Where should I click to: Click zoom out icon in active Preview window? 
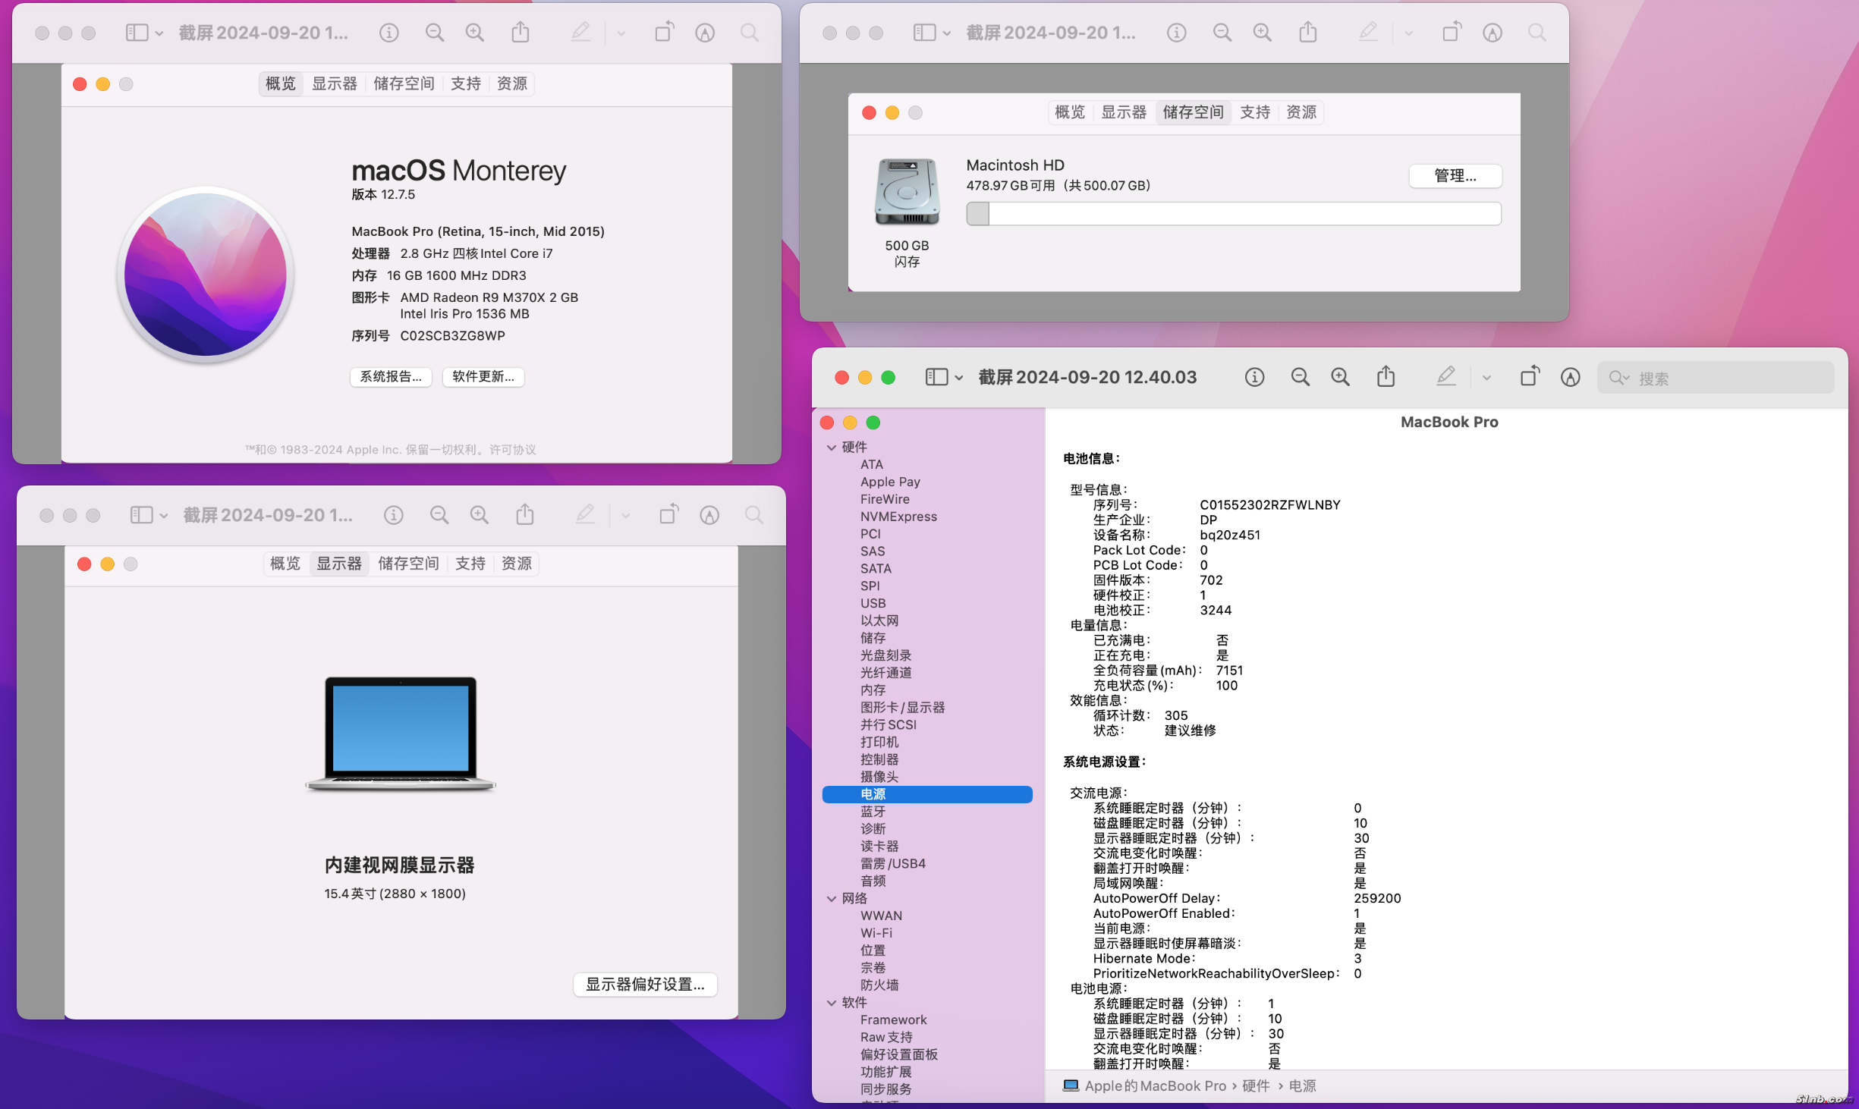tap(1300, 377)
